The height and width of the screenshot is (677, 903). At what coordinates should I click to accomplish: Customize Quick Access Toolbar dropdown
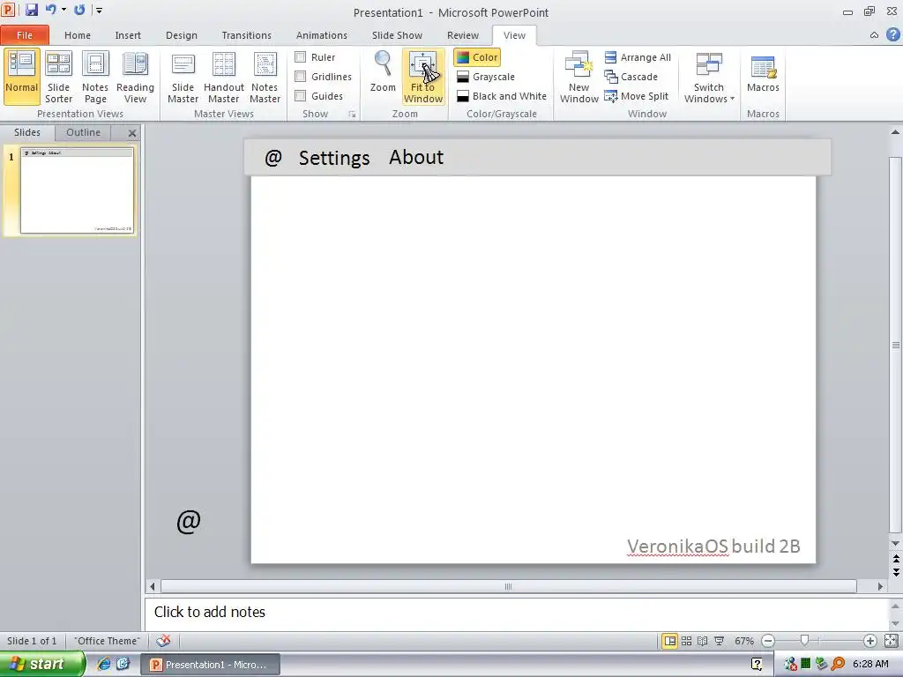click(x=99, y=10)
